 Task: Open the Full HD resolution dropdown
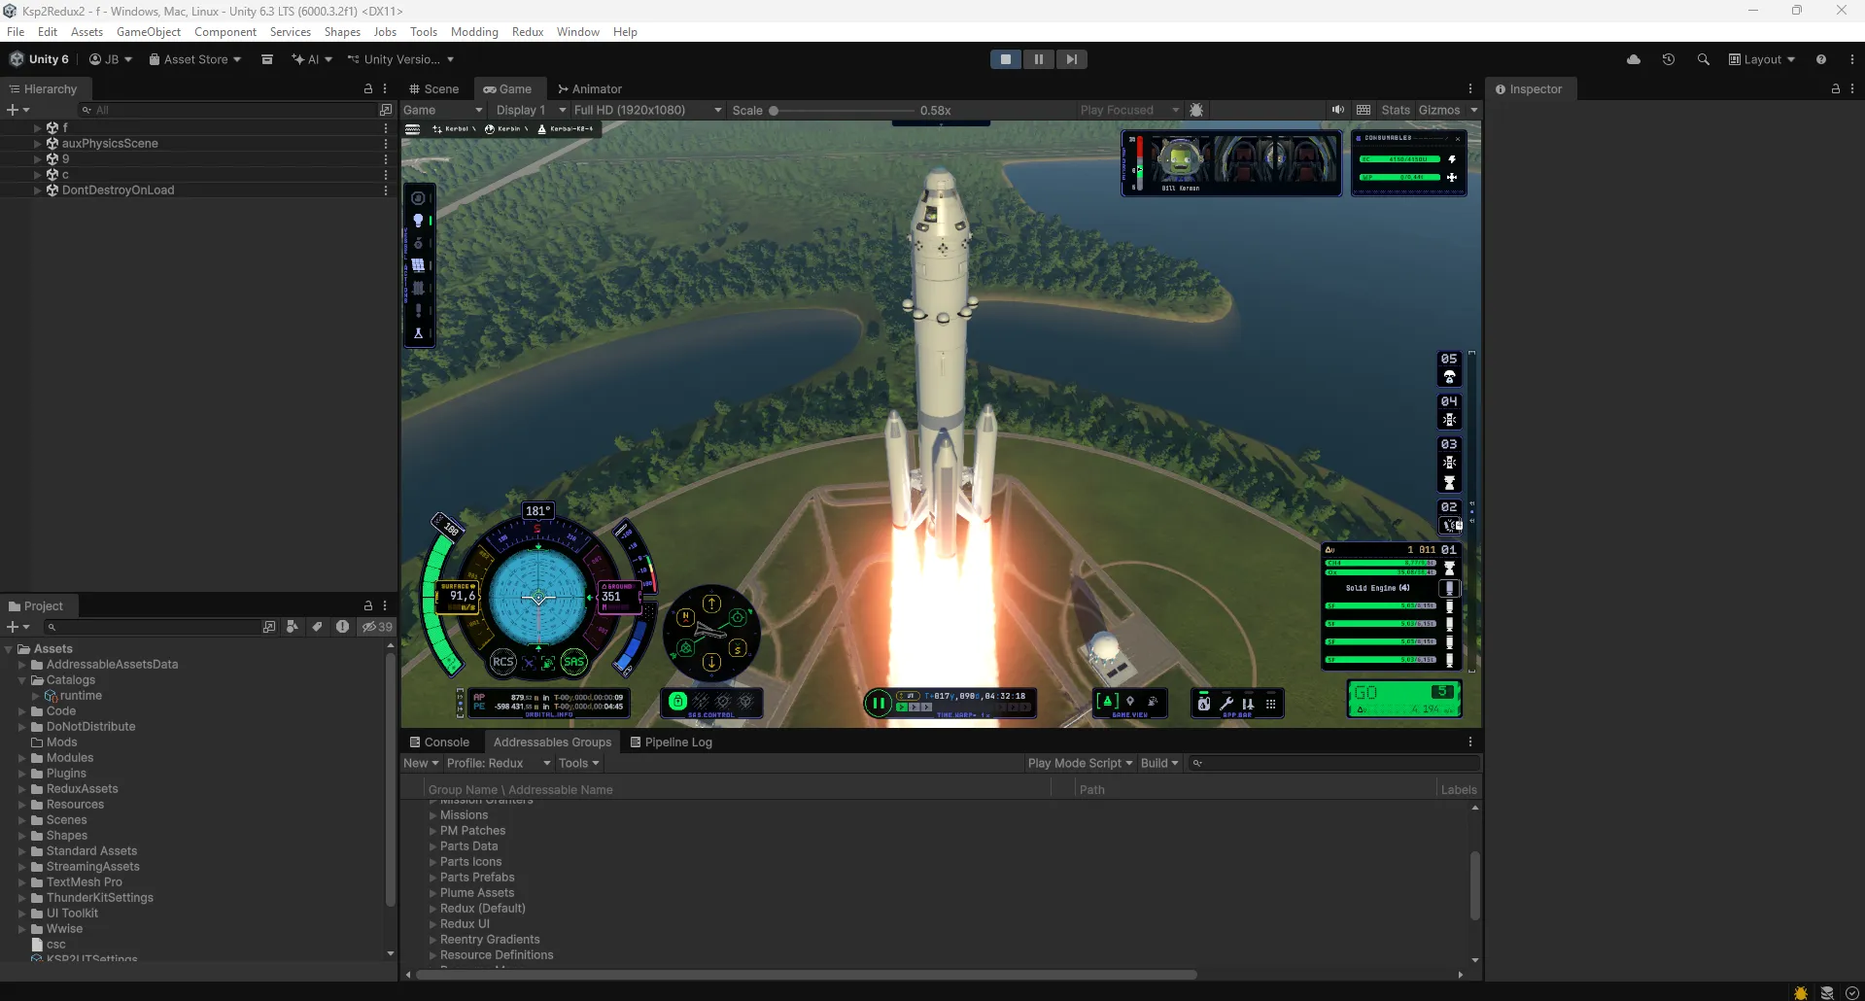click(x=647, y=110)
